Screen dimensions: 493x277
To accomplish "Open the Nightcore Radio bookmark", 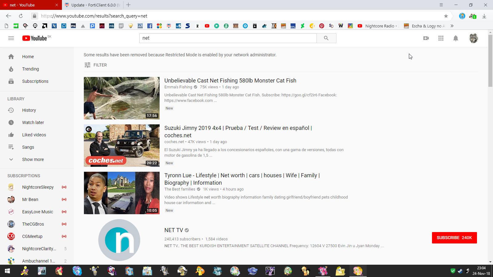I will pyautogui.click(x=377, y=26).
